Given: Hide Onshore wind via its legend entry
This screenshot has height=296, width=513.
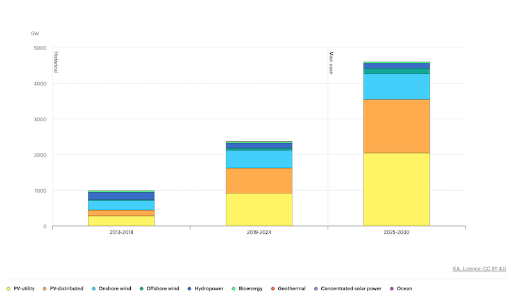Looking at the screenshot, I should tap(114, 289).
